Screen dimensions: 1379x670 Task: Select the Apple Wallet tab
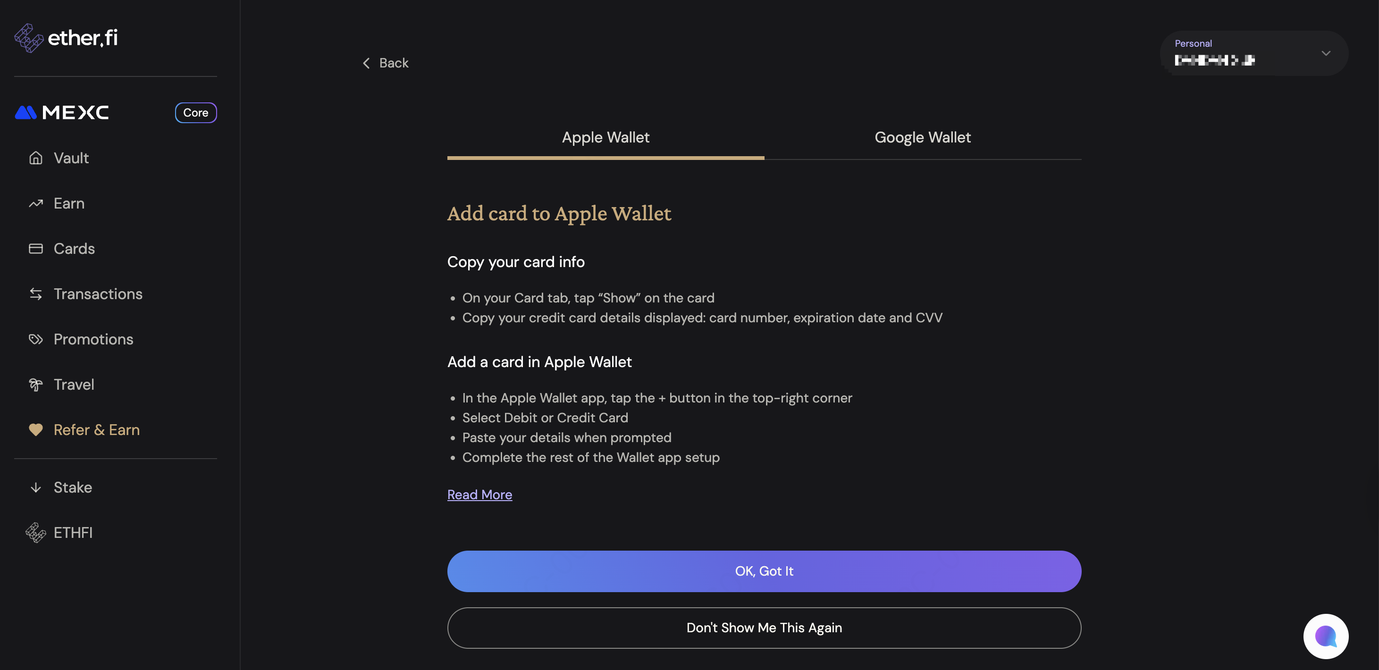coord(605,137)
